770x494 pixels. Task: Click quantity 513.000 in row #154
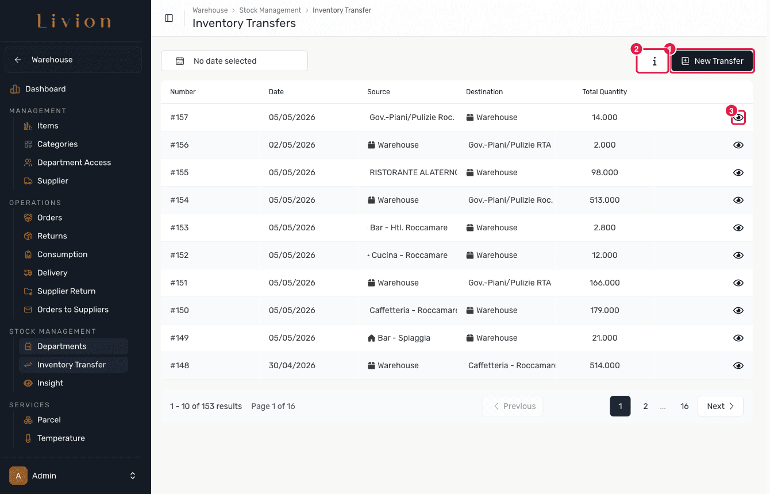[x=605, y=200]
